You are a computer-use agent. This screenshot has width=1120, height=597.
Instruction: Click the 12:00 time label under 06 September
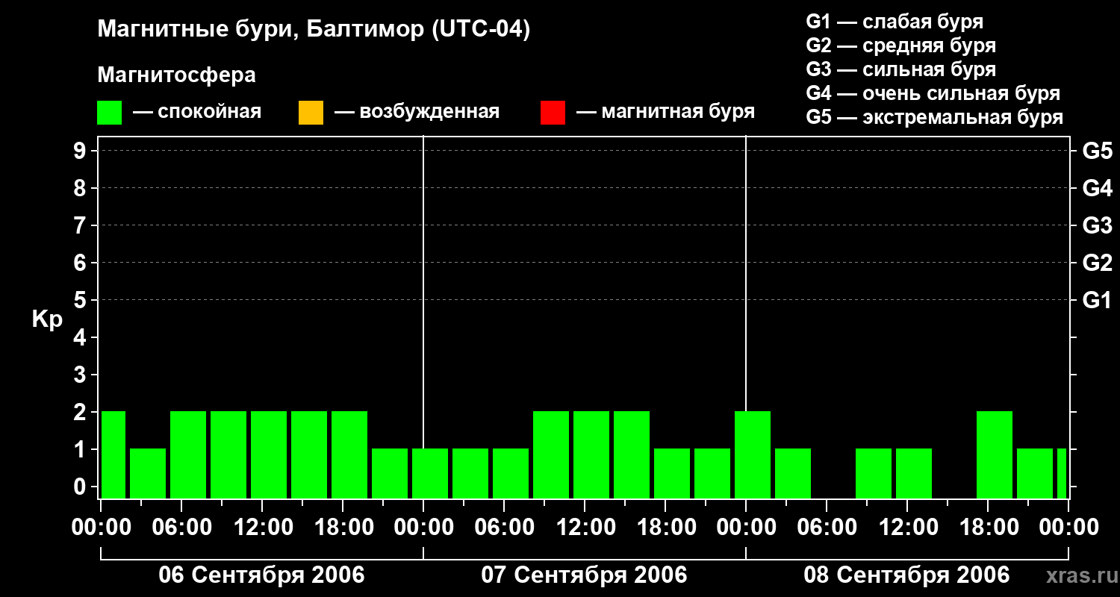point(262,527)
